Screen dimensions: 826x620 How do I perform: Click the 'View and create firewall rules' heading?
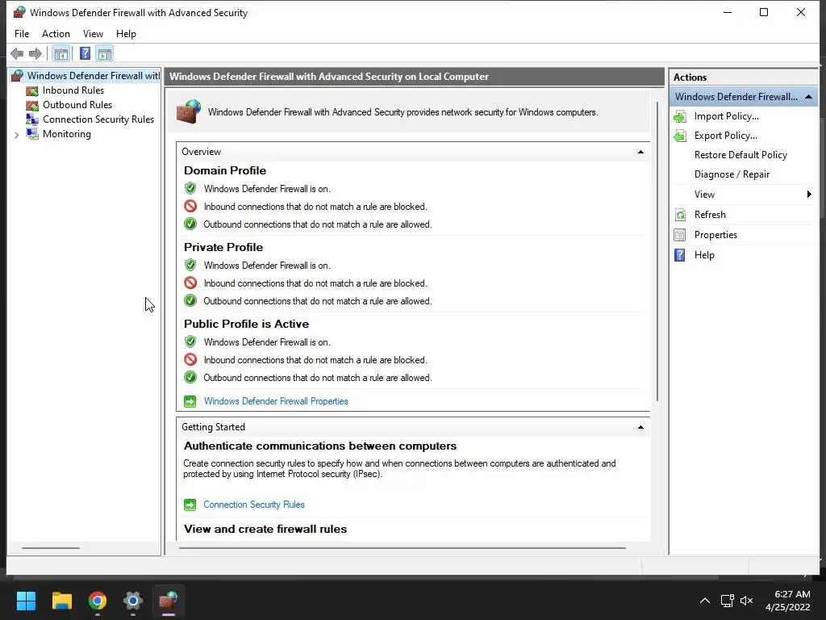click(x=265, y=530)
